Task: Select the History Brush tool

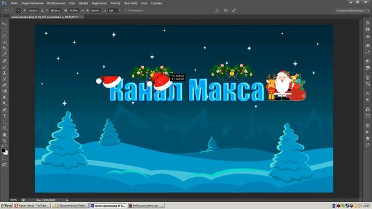Action: tap(4, 79)
